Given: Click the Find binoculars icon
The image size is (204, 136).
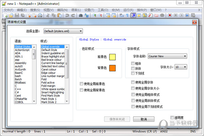Looking at the screenshot, I should pyautogui.click(x=81, y=16).
